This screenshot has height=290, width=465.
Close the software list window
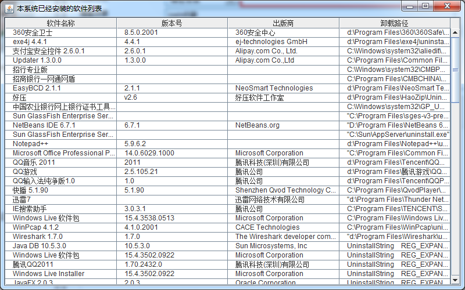[x=447, y=6]
